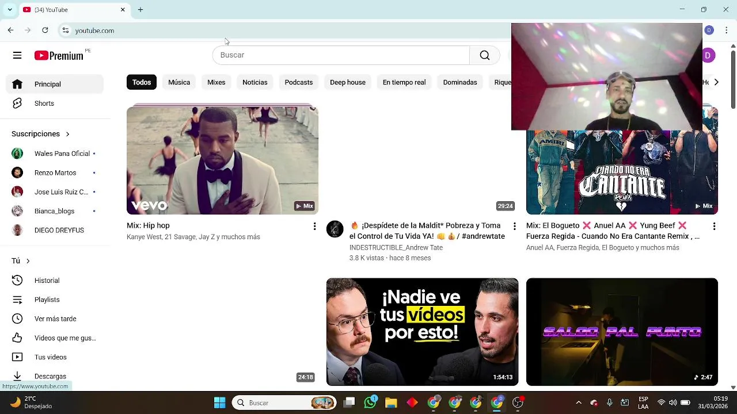Open options menu for Andrew Tate video
The width and height of the screenshot is (737, 414).
(x=514, y=227)
